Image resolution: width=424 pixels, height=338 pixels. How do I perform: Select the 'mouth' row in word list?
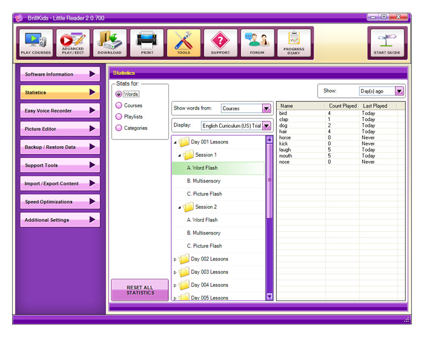(340, 156)
